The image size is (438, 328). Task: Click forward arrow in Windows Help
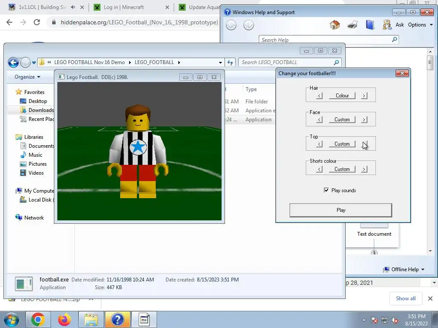click(249, 25)
